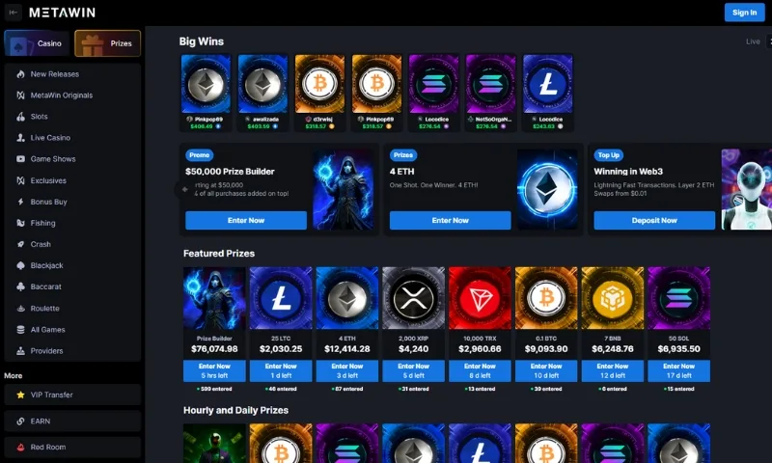The image size is (772, 463).
Task: Switch to the Casino tab
Action: [x=37, y=43]
